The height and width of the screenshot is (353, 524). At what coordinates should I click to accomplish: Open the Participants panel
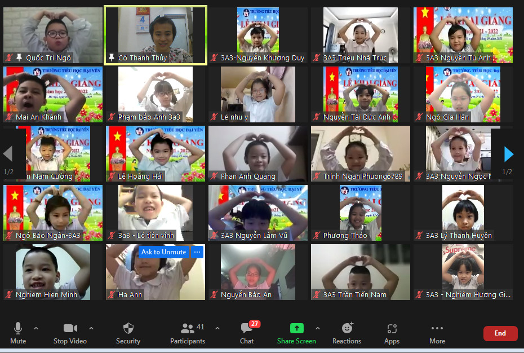[x=188, y=329]
